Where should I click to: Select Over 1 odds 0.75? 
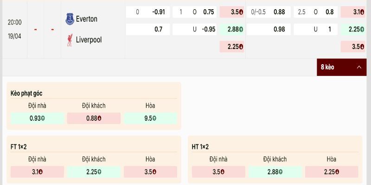(194, 12)
